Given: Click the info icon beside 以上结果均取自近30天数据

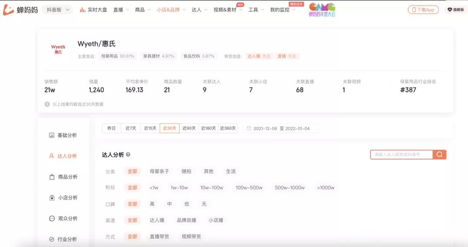Looking at the screenshot, I should coord(47,104).
